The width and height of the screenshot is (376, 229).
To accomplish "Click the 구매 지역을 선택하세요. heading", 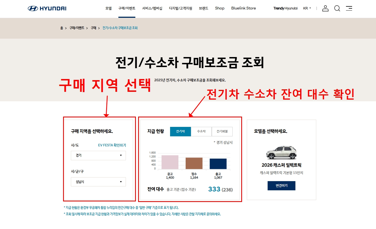I will coord(92,131).
